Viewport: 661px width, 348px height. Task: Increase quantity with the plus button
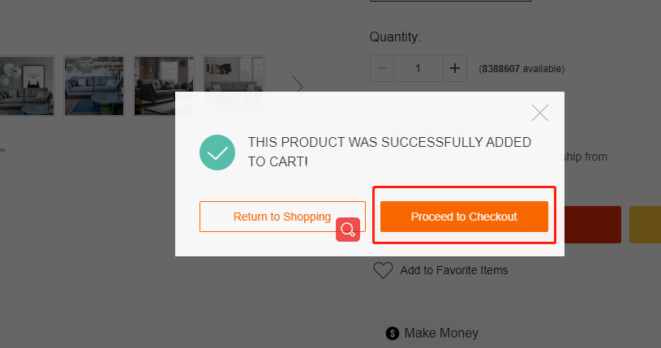click(455, 68)
